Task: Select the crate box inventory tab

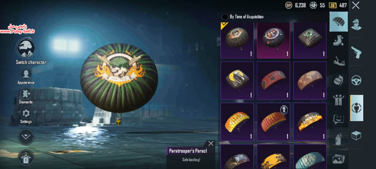Action: point(357,136)
